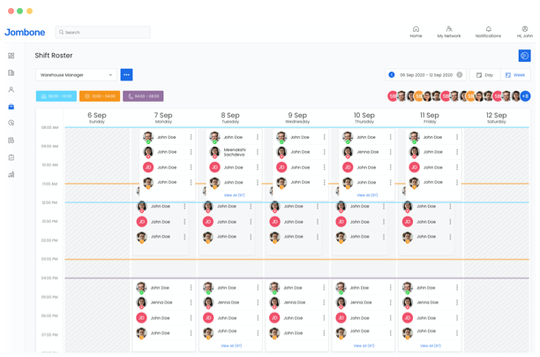Screen dimensions: 540x357
Task: Click the Shift Roster page title
Action: click(54, 56)
